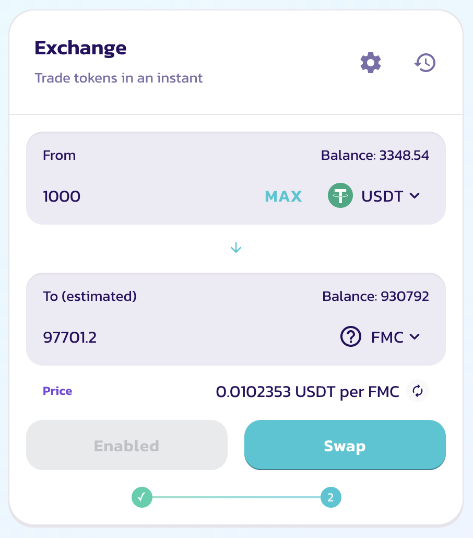Click the FMC Balance 930792 text

375,297
